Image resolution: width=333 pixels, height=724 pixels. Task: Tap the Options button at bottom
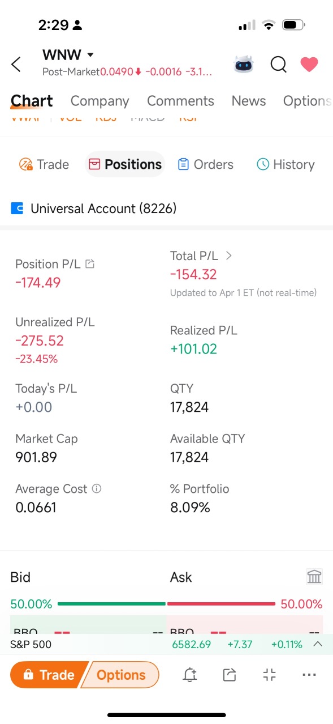[121, 675]
